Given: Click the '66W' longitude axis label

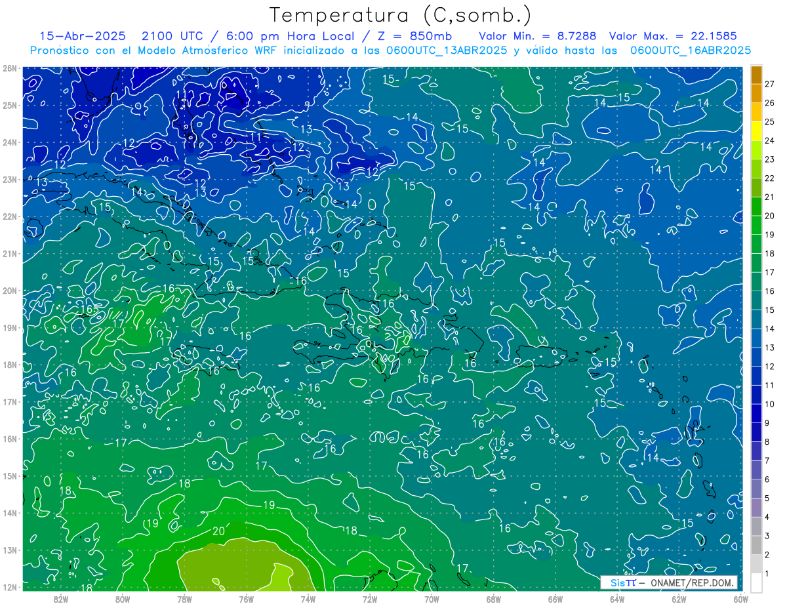Looking at the screenshot, I should point(555,598).
